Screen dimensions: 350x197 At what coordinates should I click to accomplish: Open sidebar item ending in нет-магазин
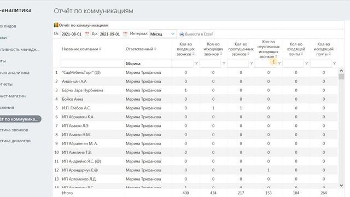click(x=13, y=96)
